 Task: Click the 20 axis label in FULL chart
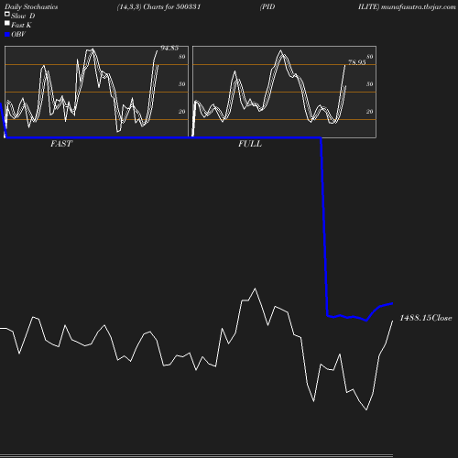coord(369,112)
